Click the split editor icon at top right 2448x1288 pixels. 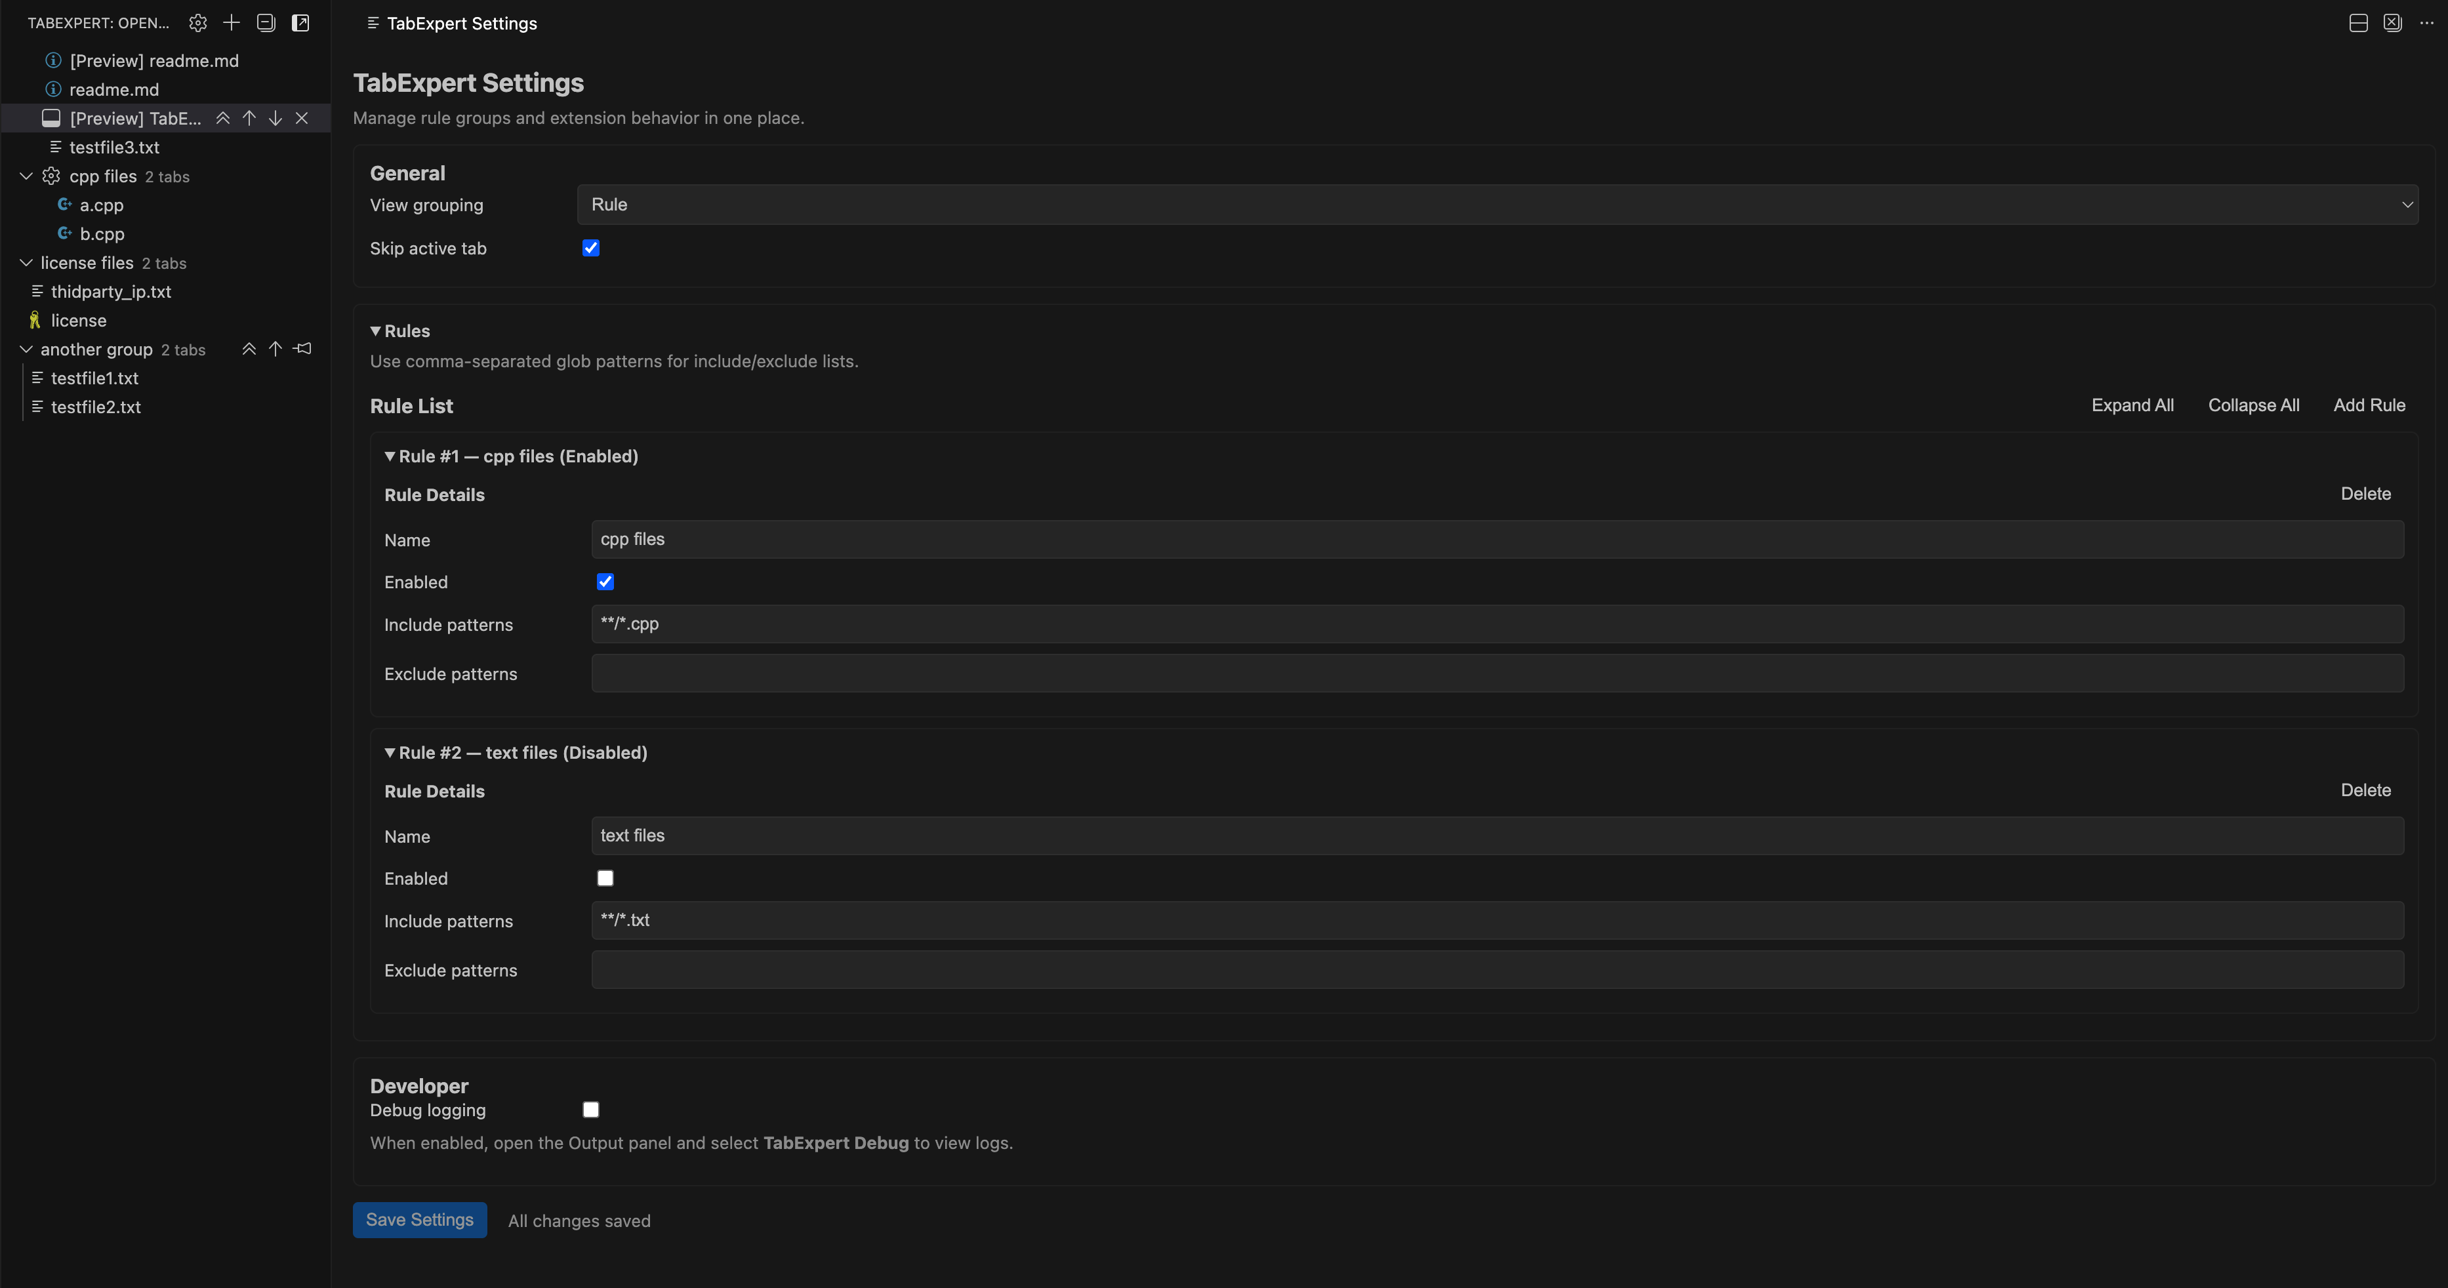(x=2357, y=23)
